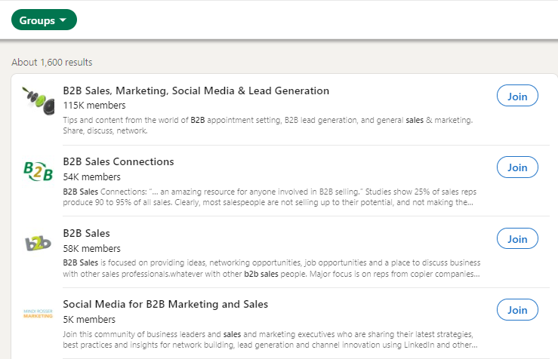
Task: Join the B2B Sales 58K members group
Action: tap(517, 238)
